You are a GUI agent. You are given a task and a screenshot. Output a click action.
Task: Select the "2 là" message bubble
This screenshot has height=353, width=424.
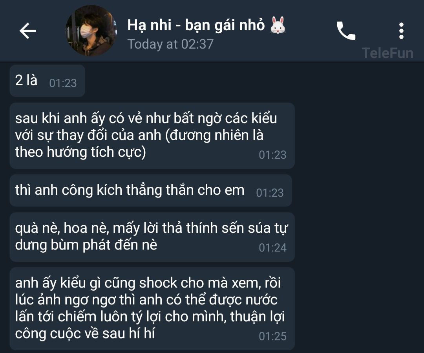48,81
